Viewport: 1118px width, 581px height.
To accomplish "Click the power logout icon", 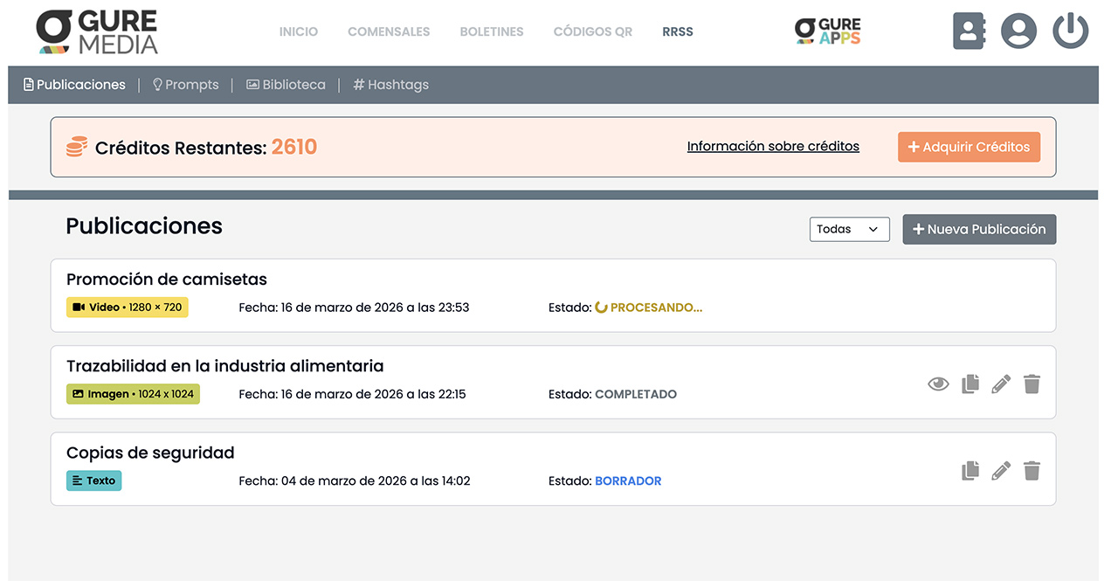I will 1070,31.
